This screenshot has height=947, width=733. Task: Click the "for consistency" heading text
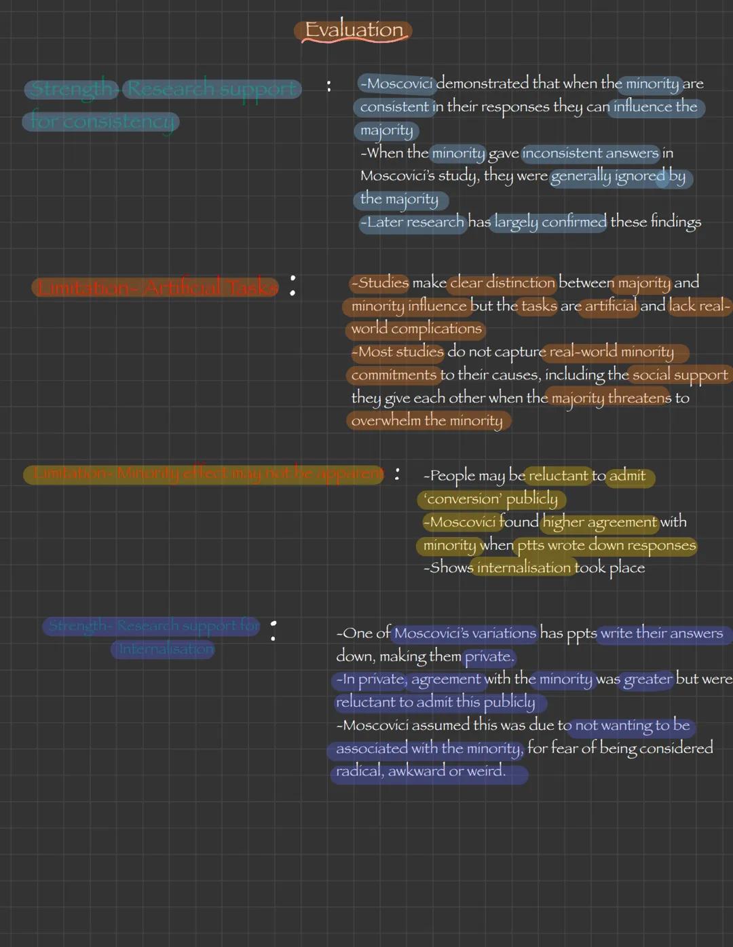tap(101, 122)
